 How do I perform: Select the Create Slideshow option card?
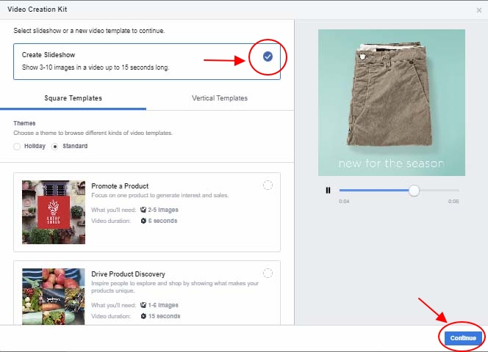pyautogui.click(x=132, y=61)
